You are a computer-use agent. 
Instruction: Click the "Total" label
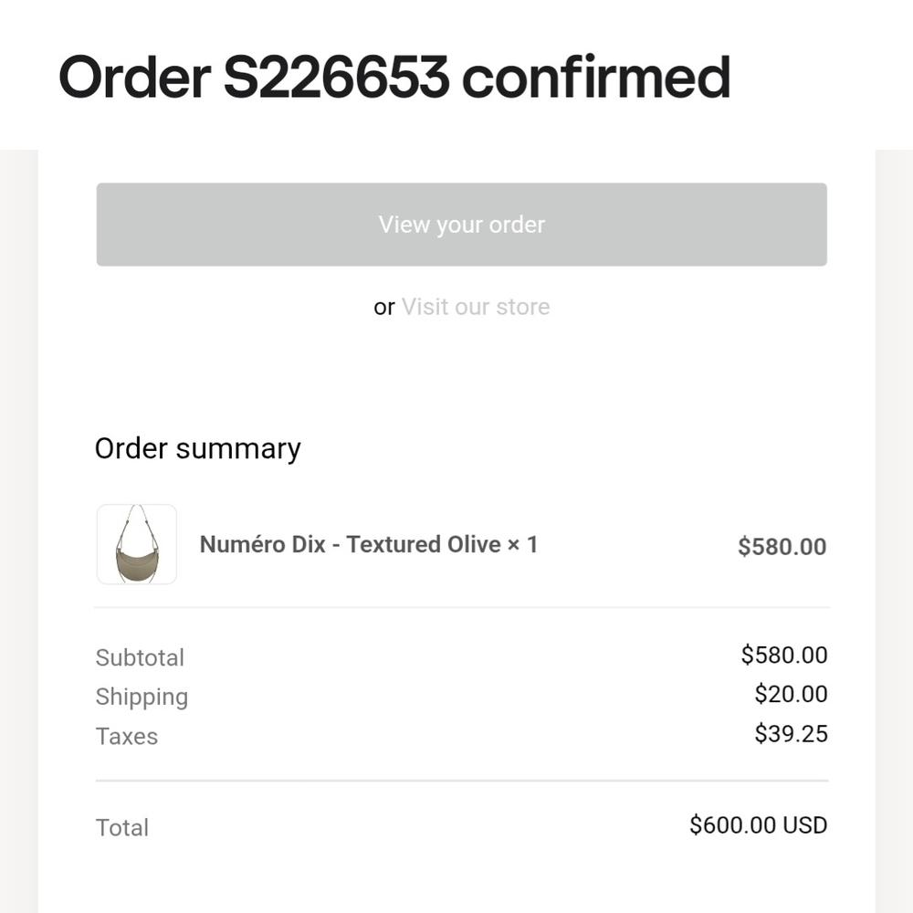pos(122,828)
